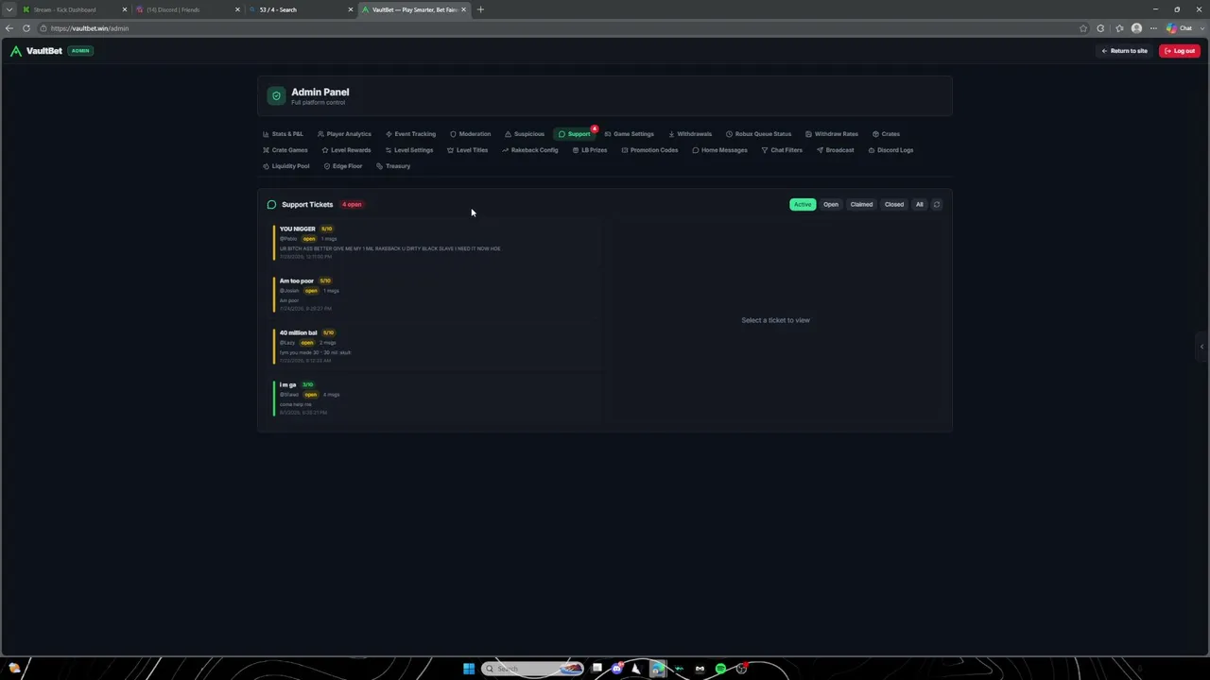1210x680 pixels.
Task: Open Discord from the taskbar
Action: click(x=617, y=669)
